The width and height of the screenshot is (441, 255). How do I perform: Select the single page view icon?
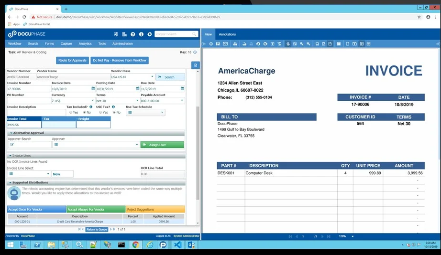click(x=347, y=44)
